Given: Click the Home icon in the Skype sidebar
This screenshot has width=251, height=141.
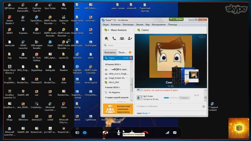Looking at the screenshot, I should coord(106,38).
